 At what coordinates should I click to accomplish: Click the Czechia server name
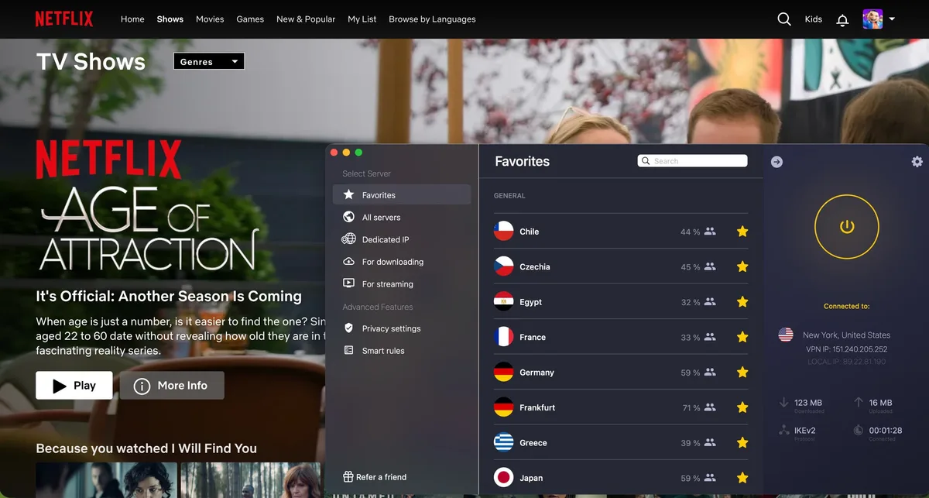click(x=535, y=266)
